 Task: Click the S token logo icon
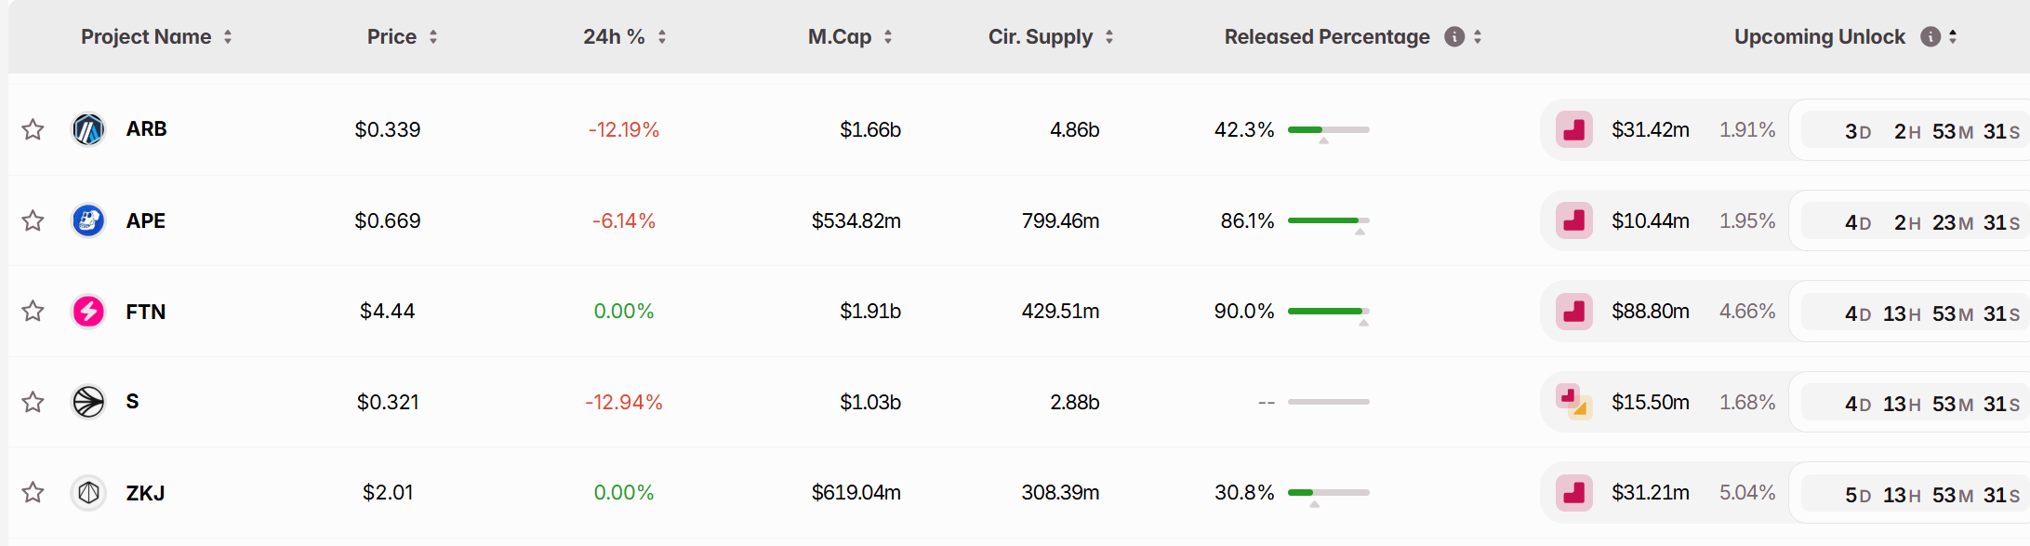[x=88, y=402]
